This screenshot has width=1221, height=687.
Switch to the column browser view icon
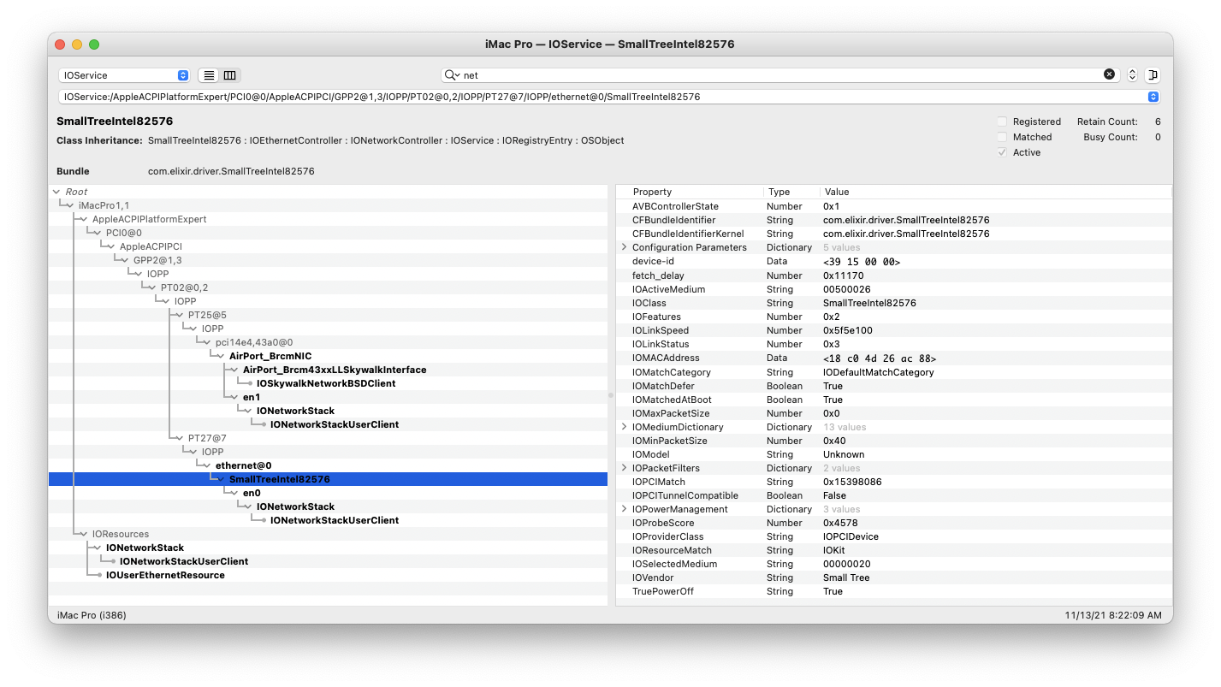click(229, 75)
